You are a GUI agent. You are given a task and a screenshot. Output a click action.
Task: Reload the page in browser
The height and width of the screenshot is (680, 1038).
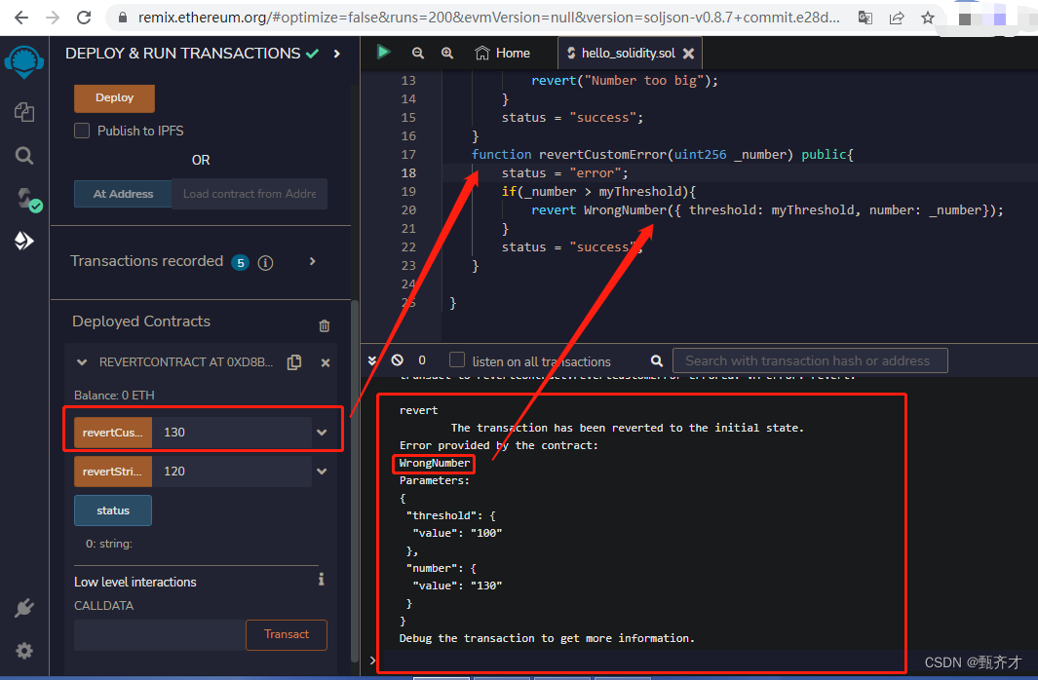84,18
